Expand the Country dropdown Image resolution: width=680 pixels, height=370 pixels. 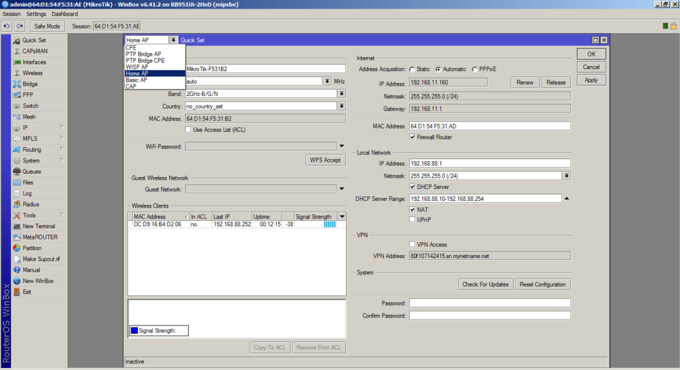coord(341,106)
